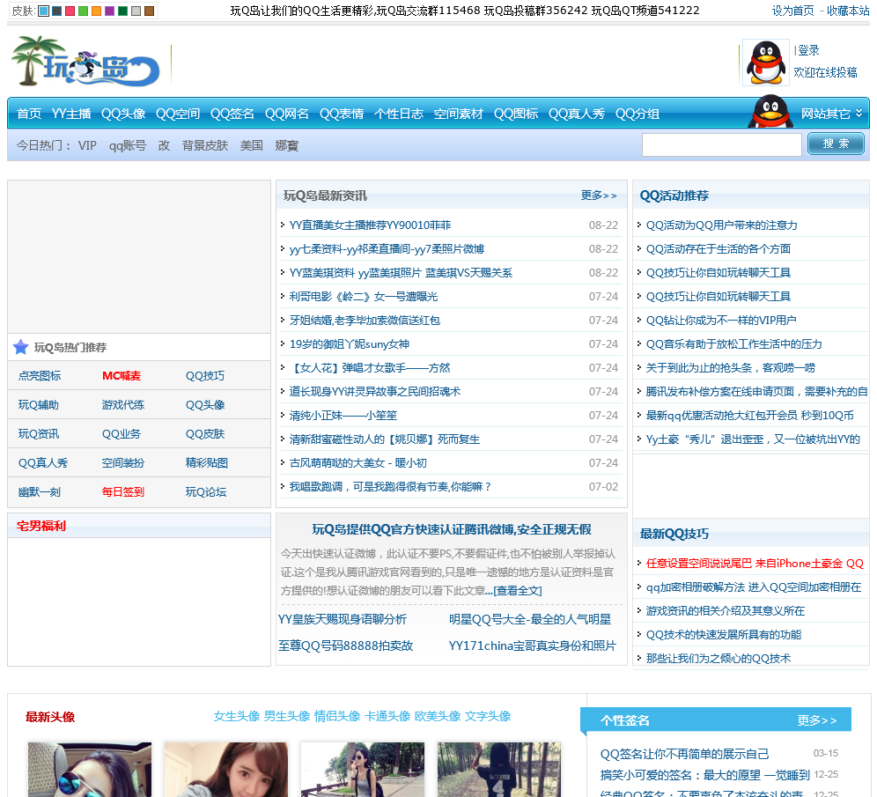Image resolution: width=877 pixels, height=797 pixels.
Task: Choose the orange skin color swatch
Action: 96,11
